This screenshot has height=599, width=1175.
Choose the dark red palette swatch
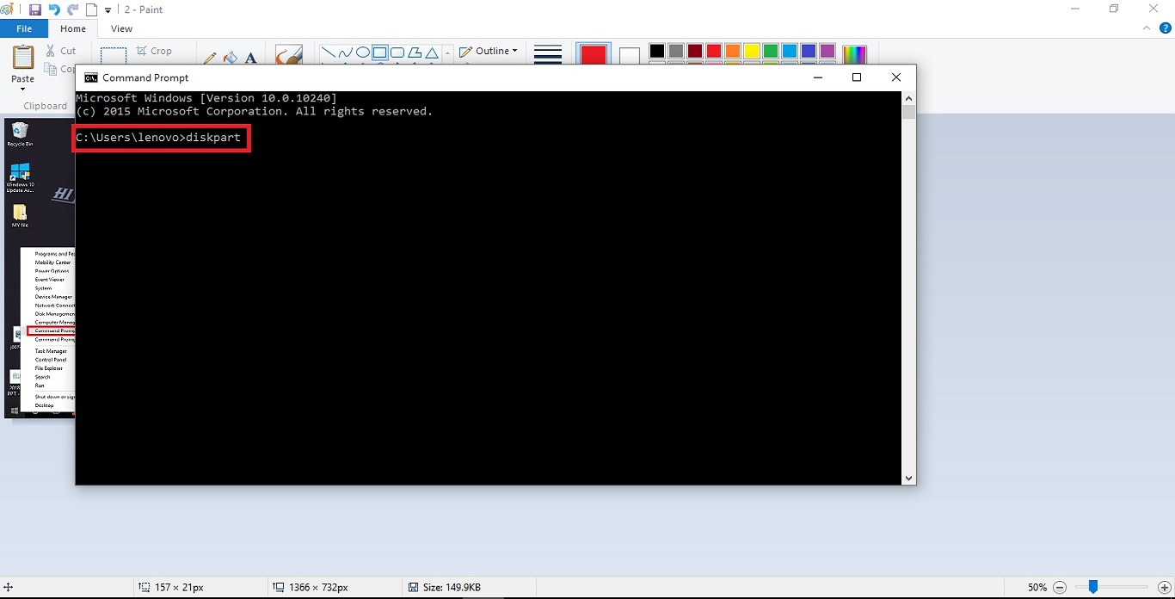click(x=695, y=52)
